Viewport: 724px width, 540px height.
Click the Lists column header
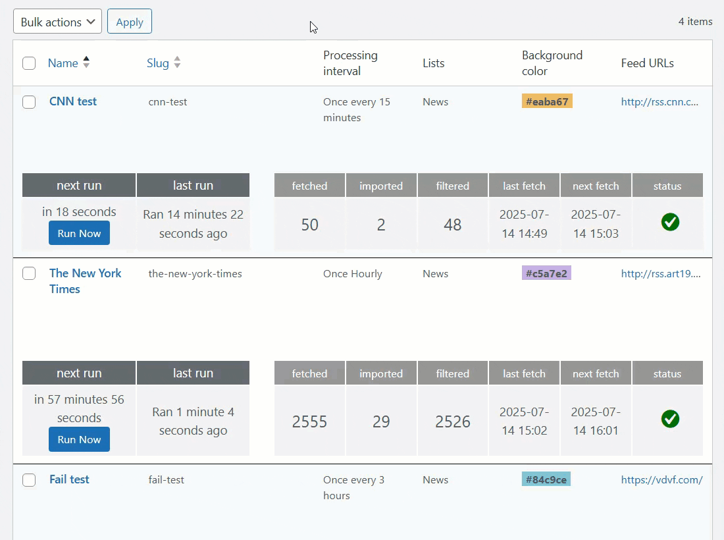coord(433,63)
